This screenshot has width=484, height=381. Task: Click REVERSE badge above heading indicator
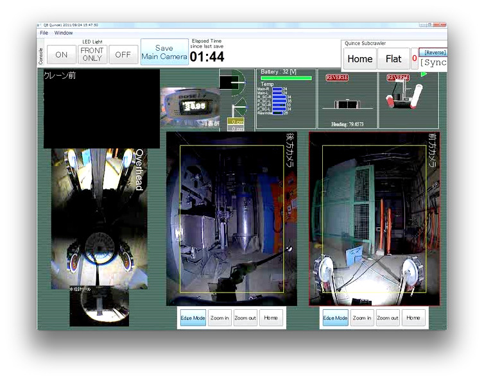click(x=337, y=78)
